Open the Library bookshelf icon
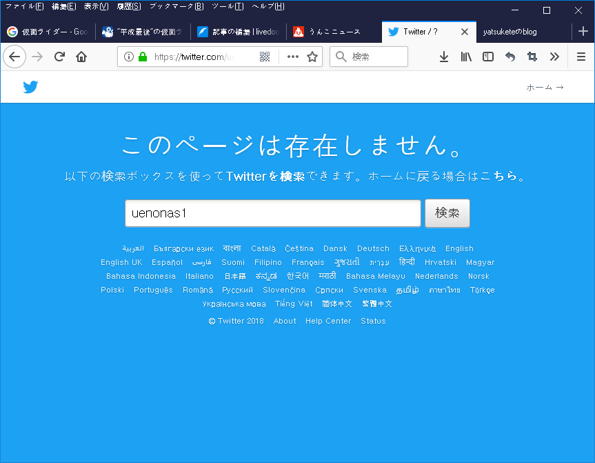The width and height of the screenshot is (595, 463). click(x=466, y=57)
